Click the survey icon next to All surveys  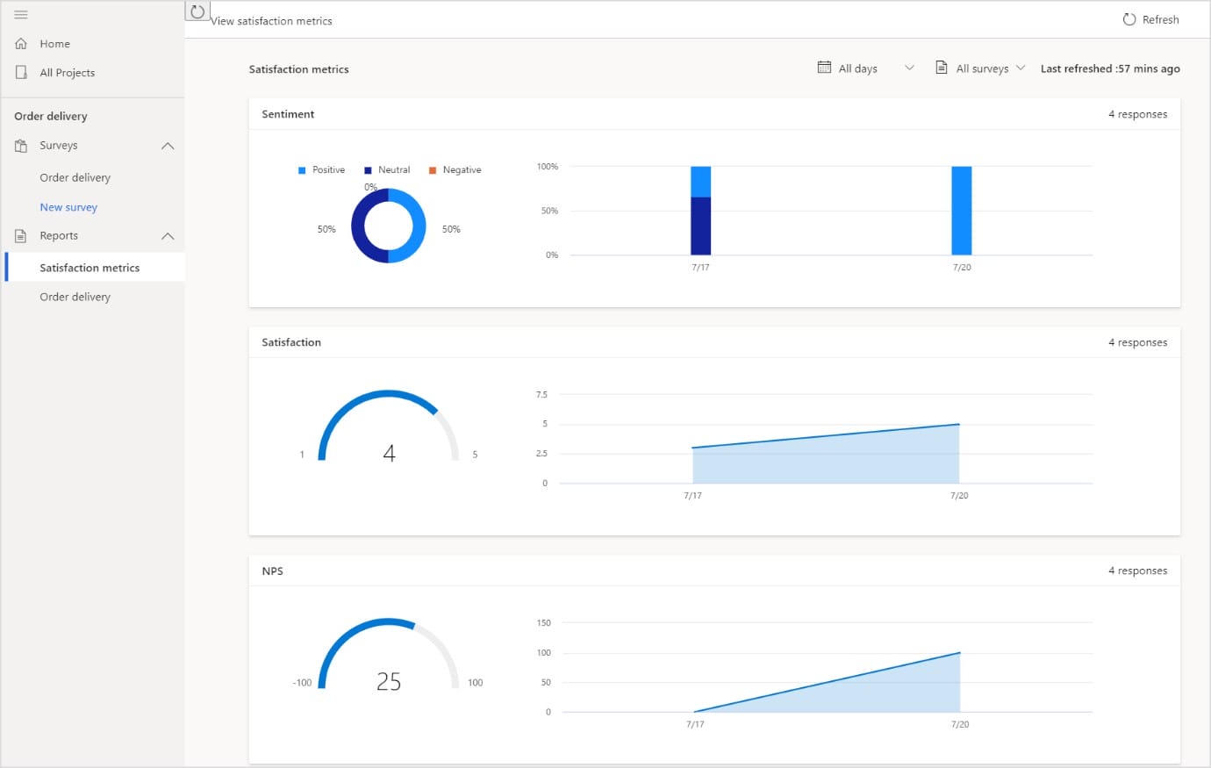pos(943,67)
